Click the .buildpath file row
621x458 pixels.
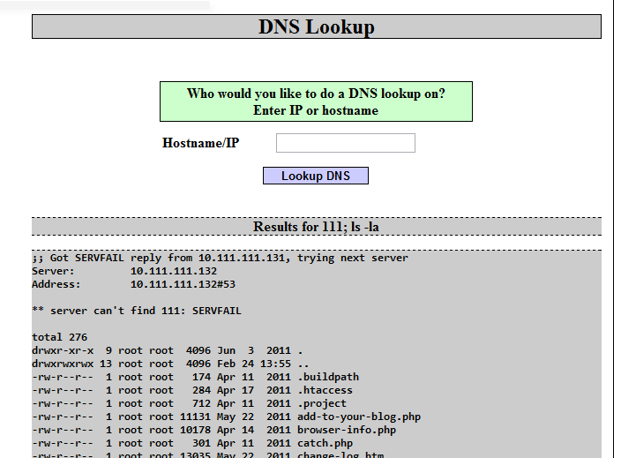(x=195, y=377)
